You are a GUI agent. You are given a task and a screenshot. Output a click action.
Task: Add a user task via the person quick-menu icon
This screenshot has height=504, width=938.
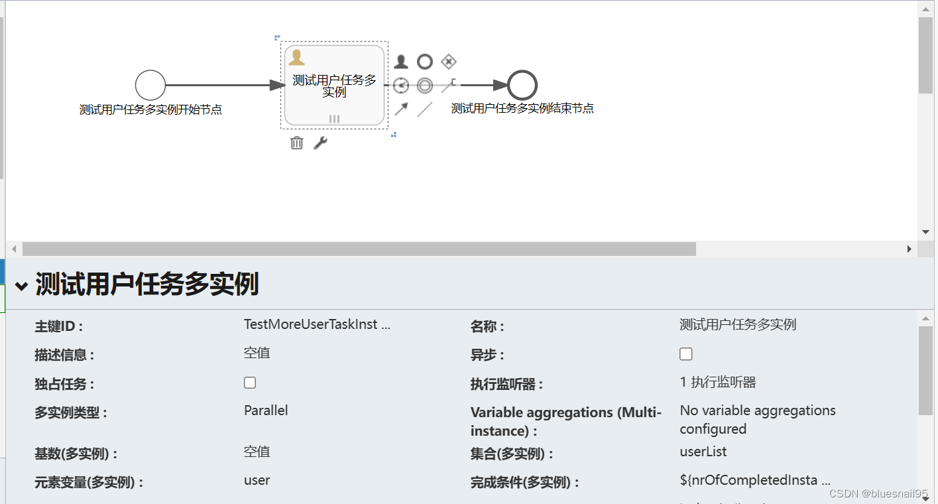(401, 62)
